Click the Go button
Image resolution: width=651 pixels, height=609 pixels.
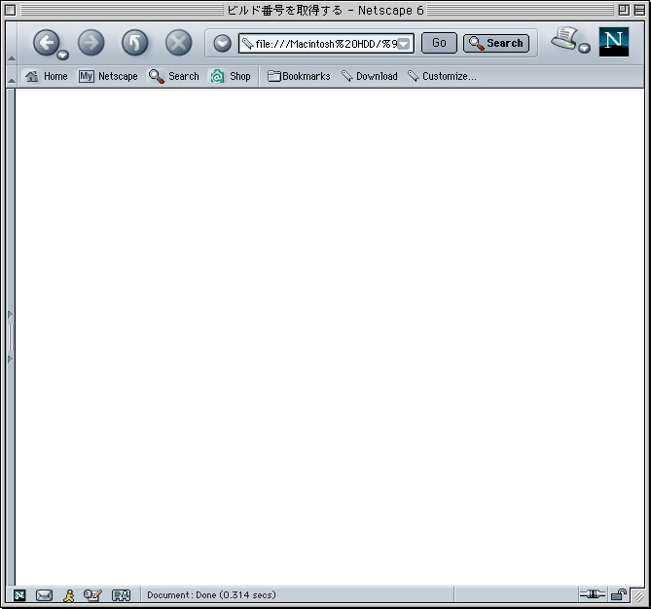[439, 43]
